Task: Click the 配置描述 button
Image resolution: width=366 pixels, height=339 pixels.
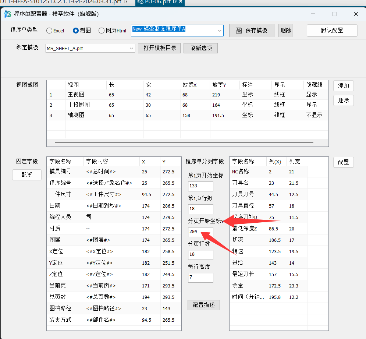Action: 203,305
